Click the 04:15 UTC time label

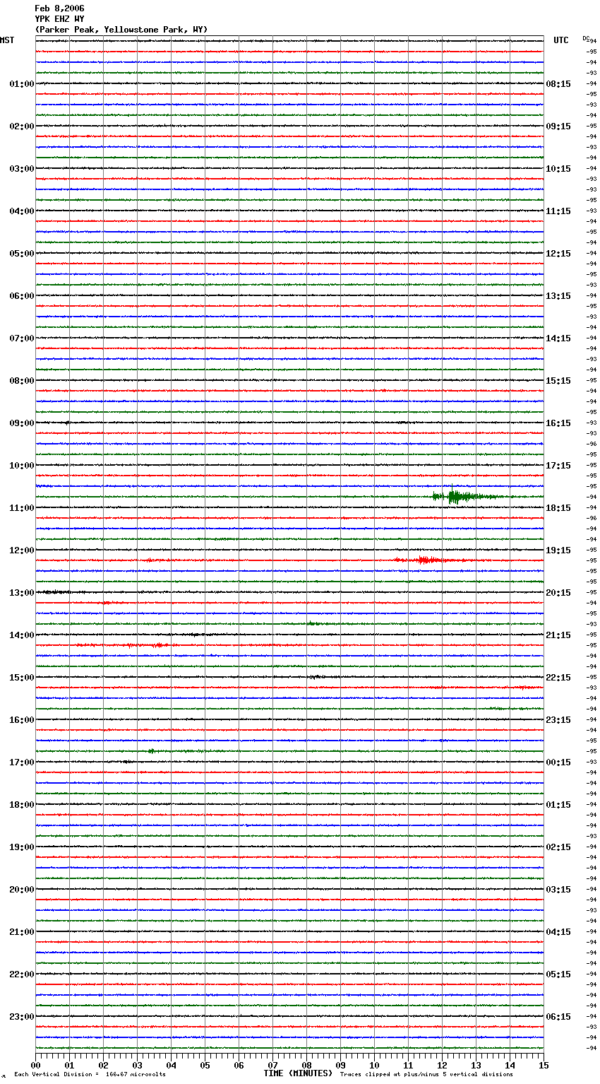tap(558, 932)
